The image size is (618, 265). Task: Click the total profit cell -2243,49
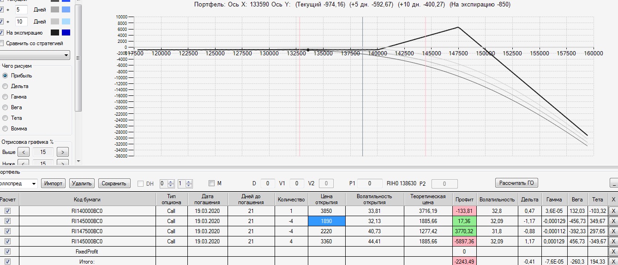464,261
